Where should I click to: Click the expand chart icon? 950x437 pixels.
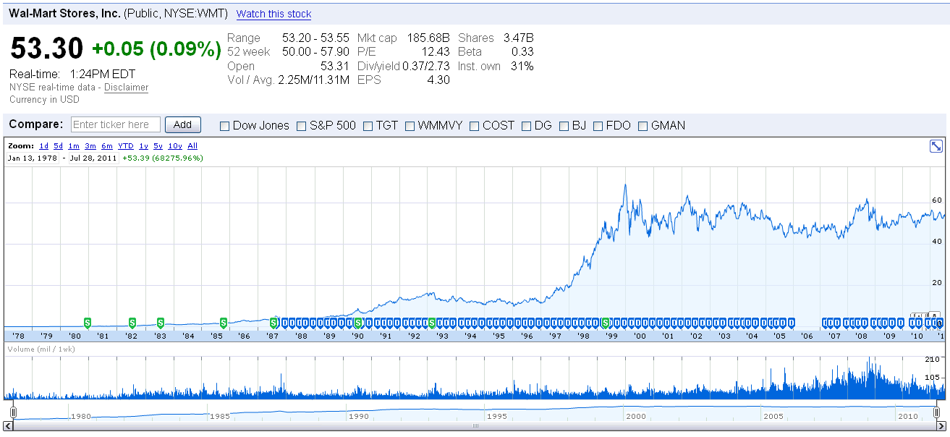pyautogui.click(x=936, y=146)
